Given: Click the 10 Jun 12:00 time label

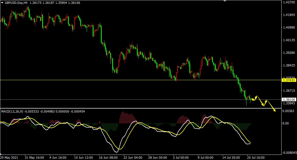Looking at the screenshot, I should pyautogui.click(x=84, y=157).
